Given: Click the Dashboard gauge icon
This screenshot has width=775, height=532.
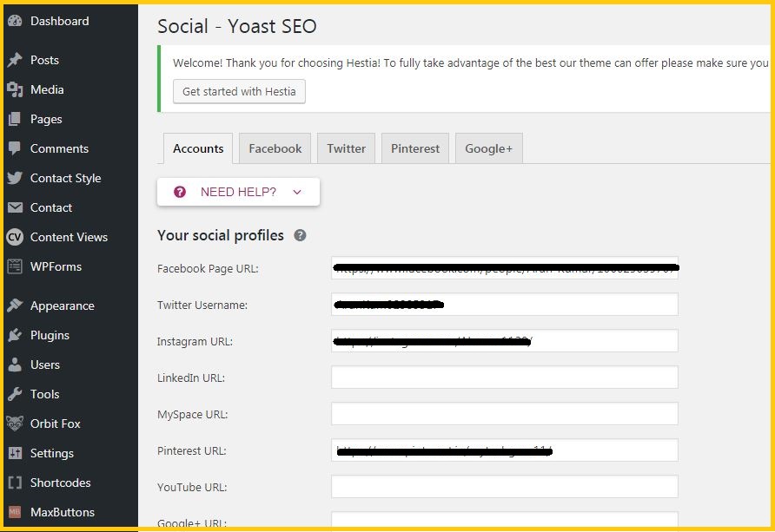Looking at the screenshot, I should (x=15, y=21).
